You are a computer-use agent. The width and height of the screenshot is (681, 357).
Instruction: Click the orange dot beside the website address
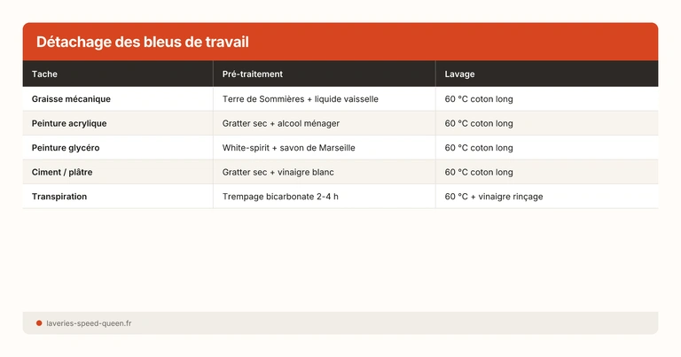39,323
